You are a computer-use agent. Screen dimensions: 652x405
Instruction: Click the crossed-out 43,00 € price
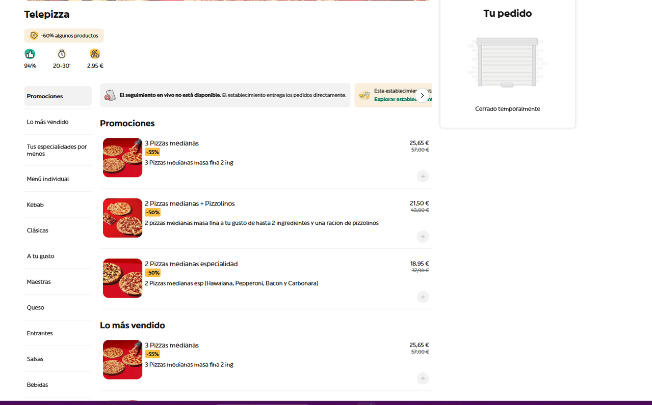(420, 210)
